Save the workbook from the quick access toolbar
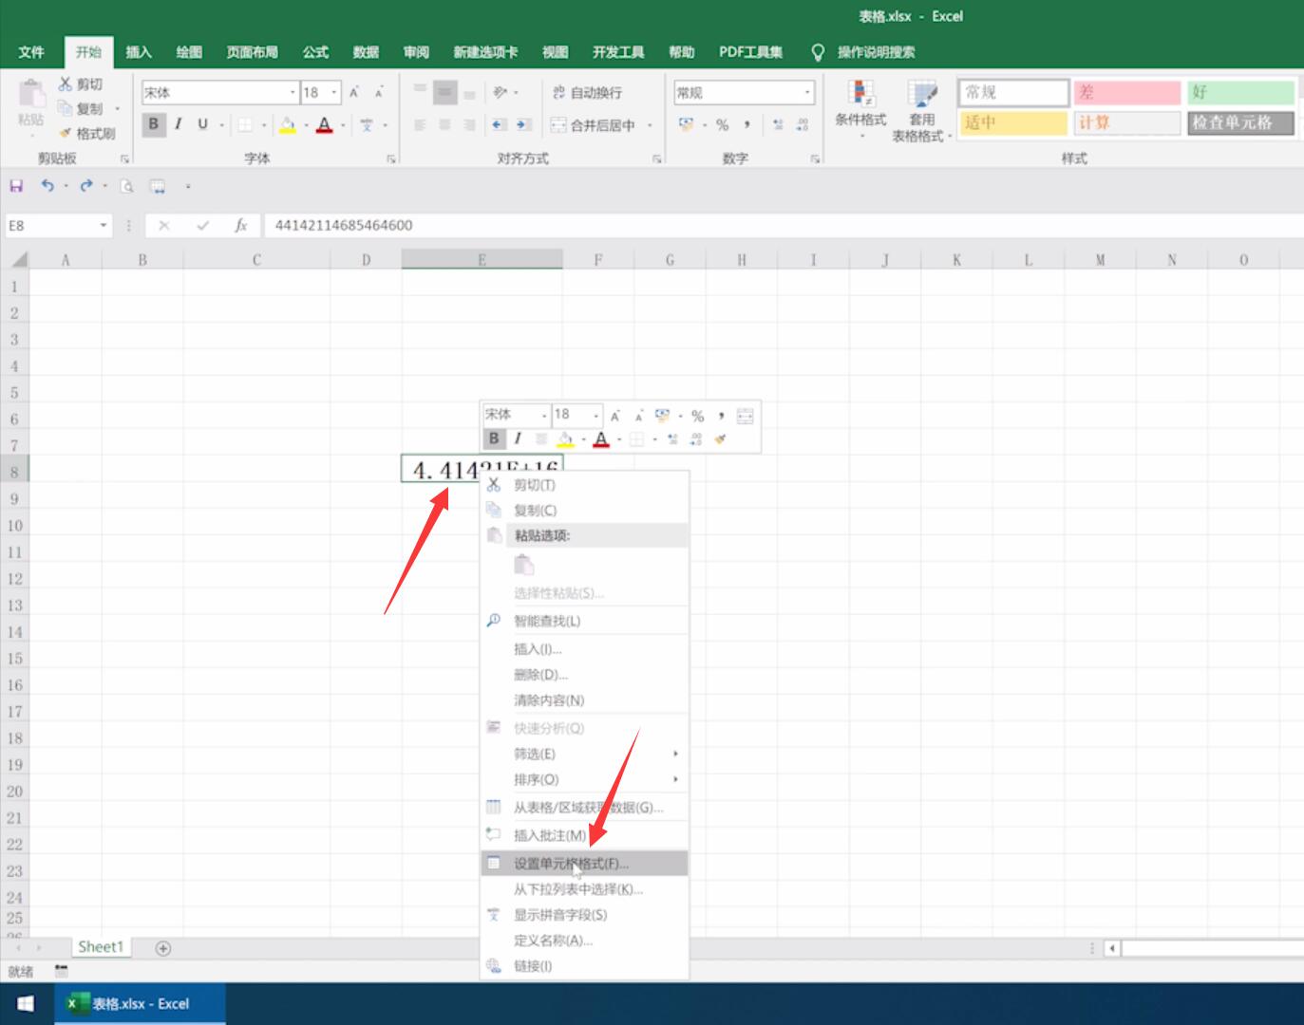The image size is (1304, 1025). (x=16, y=186)
